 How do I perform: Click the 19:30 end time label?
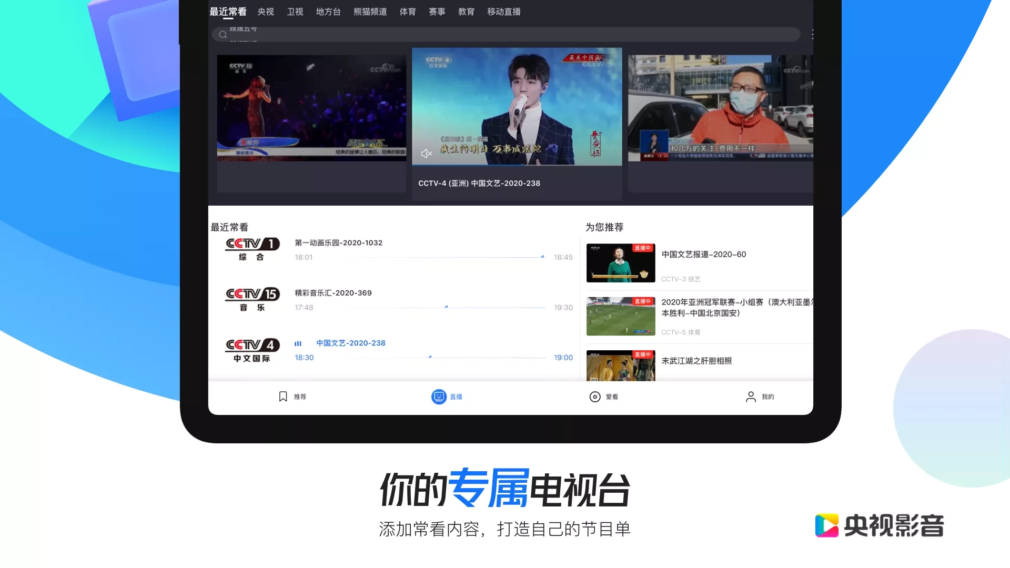[x=563, y=307]
